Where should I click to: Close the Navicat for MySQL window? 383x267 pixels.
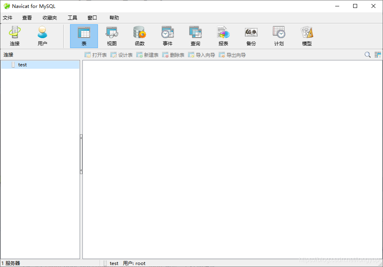click(x=373, y=6)
